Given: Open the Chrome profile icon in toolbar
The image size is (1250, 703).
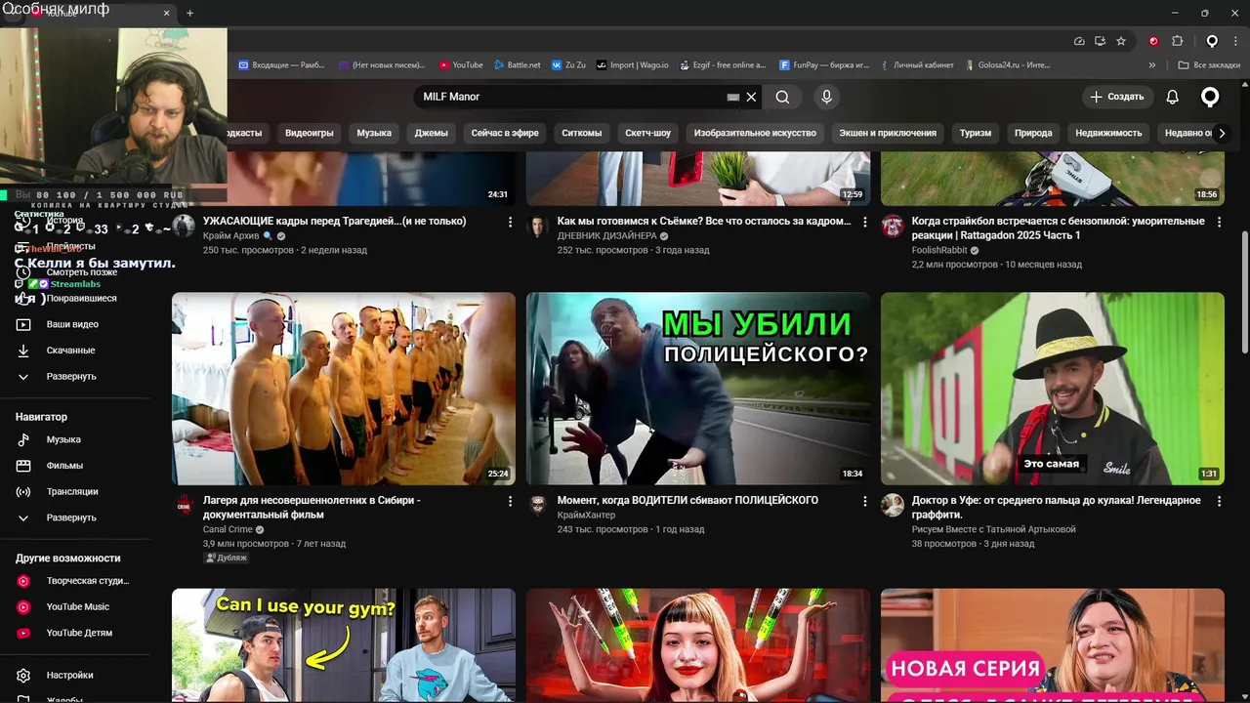Looking at the screenshot, I should 1212,41.
